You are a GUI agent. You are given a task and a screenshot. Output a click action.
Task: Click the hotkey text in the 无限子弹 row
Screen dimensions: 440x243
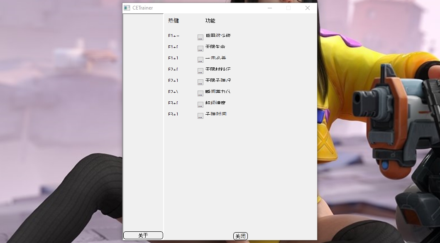pos(173,81)
